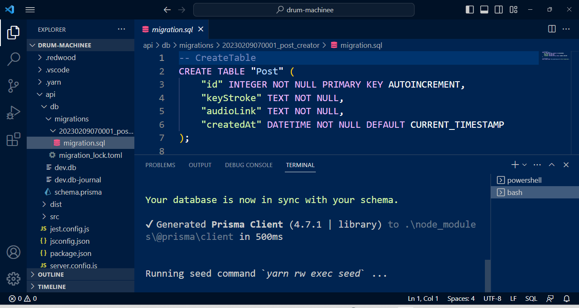Collapse the migrations folder
This screenshot has width=579, height=308.
[x=81, y=119]
